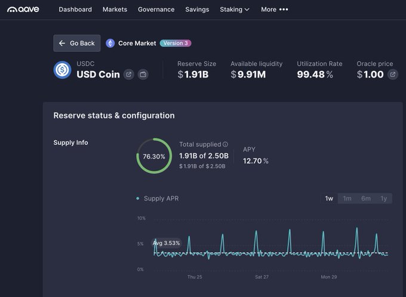This screenshot has height=297, width=406.
Task: Select the 1m chart range
Action: click(347, 199)
